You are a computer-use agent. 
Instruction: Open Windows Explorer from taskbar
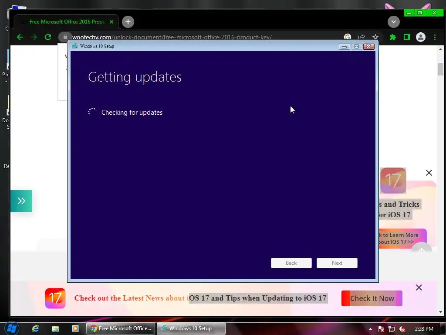click(55, 328)
